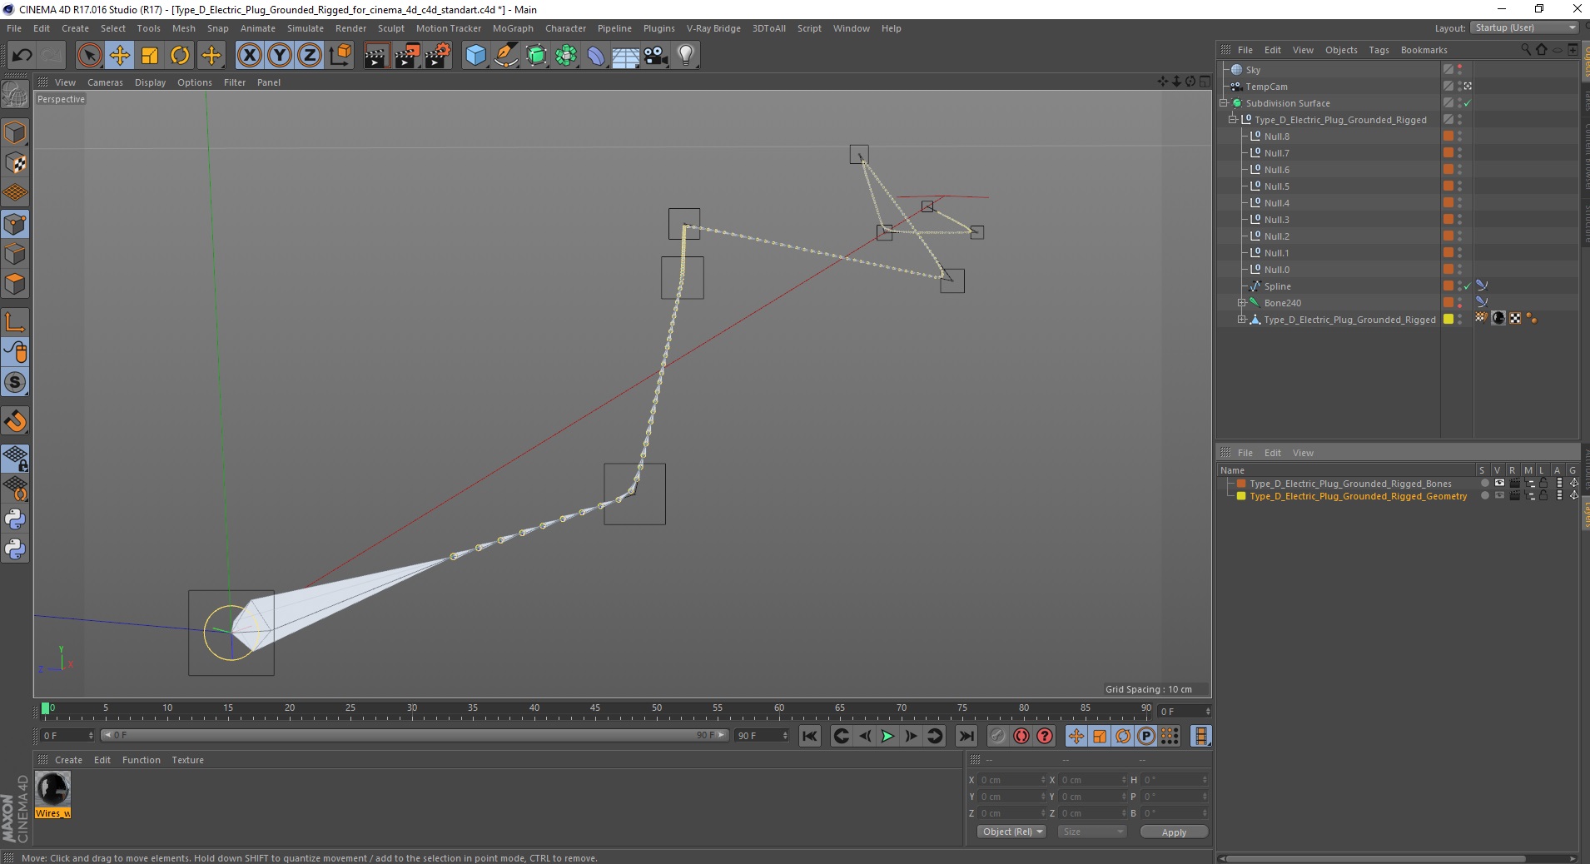Toggle view visibility of Rigged_Bones layer
This screenshot has width=1590, height=864.
click(1499, 484)
